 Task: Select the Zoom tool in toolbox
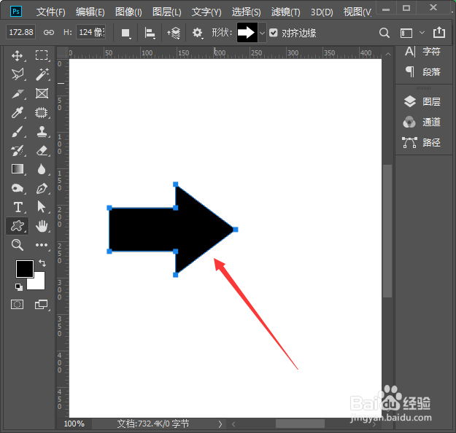[x=18, y=245]
